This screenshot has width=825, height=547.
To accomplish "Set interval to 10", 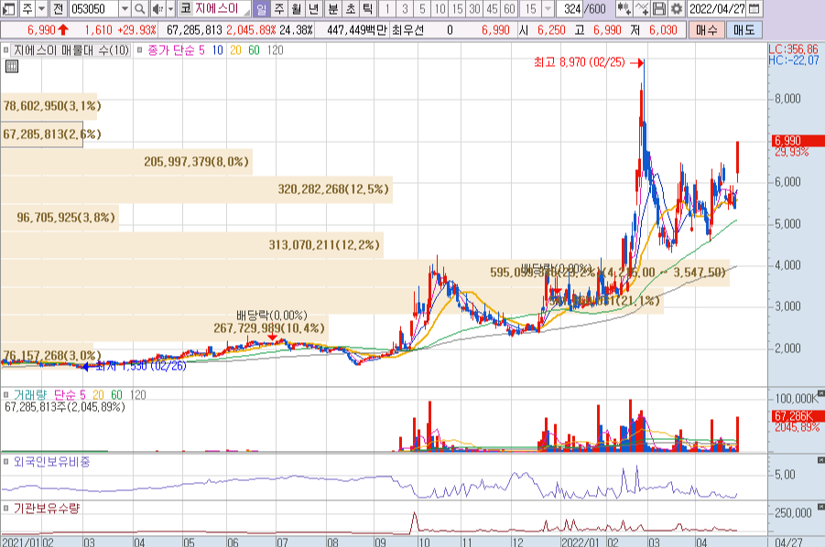I will click(440, 8).
